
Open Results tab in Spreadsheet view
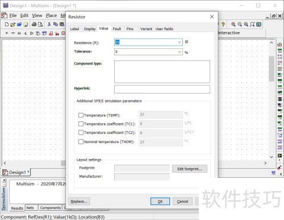[17, 208]
